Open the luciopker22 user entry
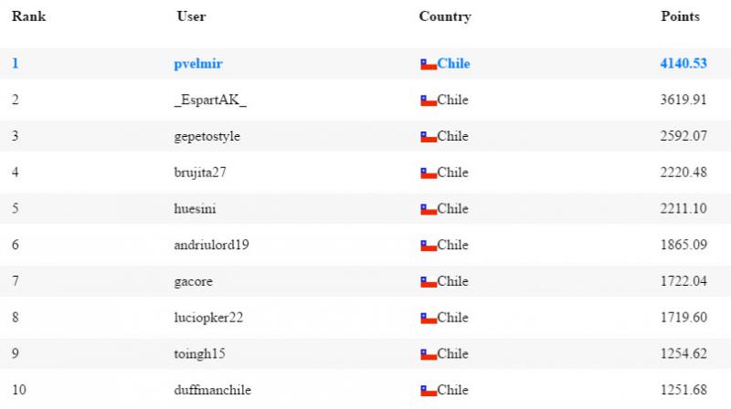This screenshot has height=409, width=731. pos(208,318)
